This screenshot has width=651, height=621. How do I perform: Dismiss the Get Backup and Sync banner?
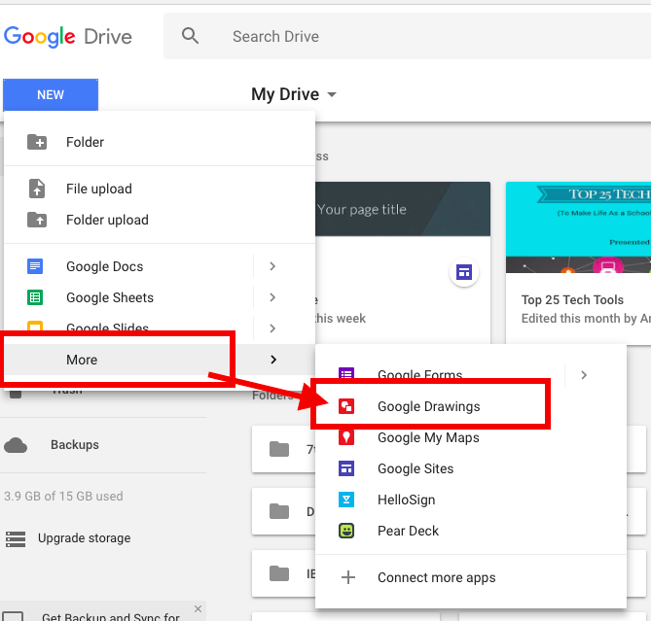point(199,608)
